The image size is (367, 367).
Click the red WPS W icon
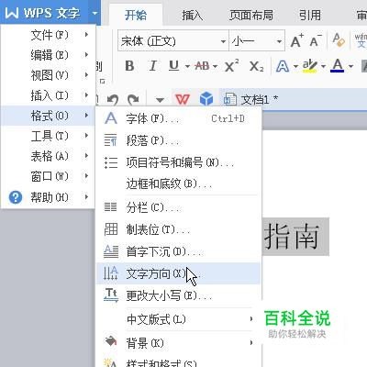pos(183,99)
